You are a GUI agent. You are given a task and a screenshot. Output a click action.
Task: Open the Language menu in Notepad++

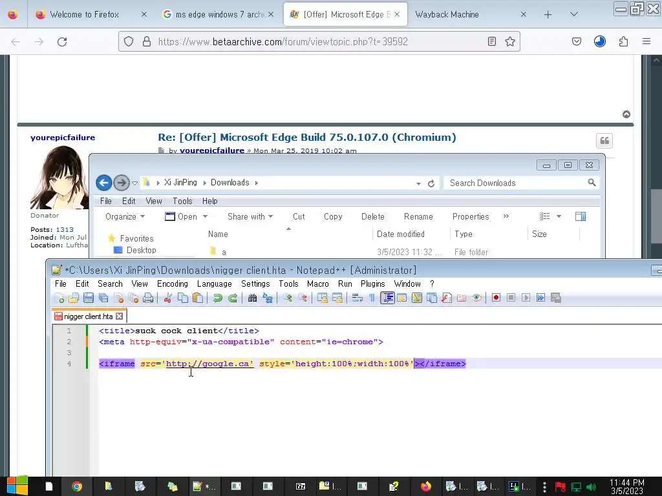215,284
